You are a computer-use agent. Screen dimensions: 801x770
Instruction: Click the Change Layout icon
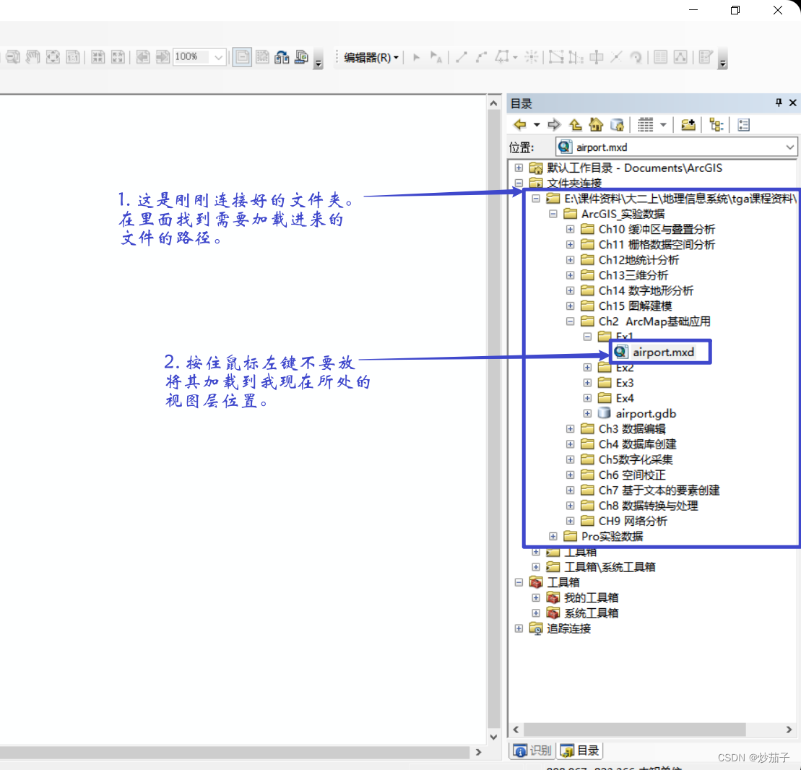click(x=282, y=57)
